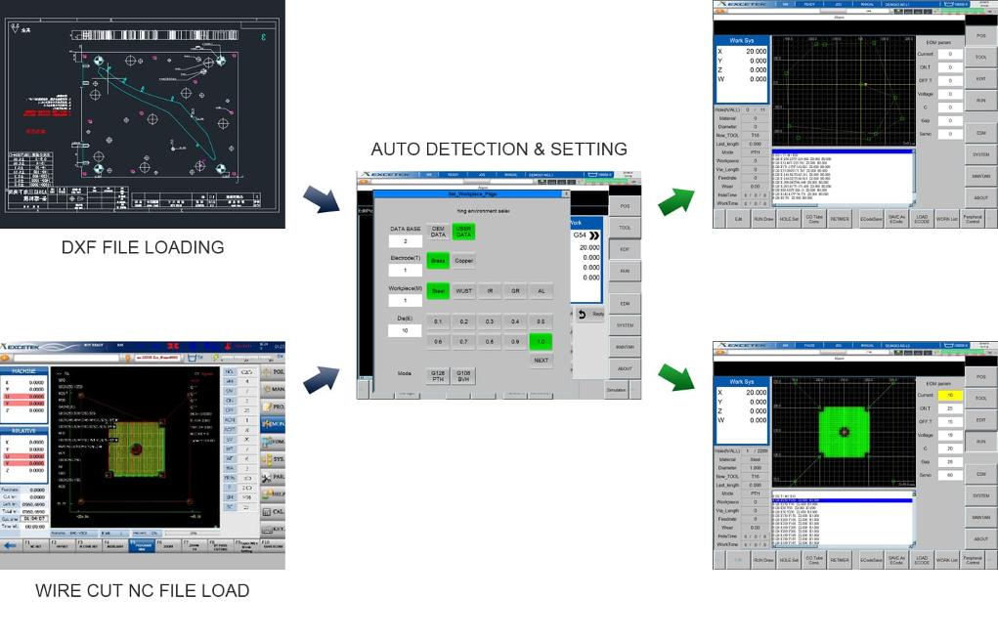Select WUST workpiece material in dialog

pyautogui.click(x=463, y=291)
